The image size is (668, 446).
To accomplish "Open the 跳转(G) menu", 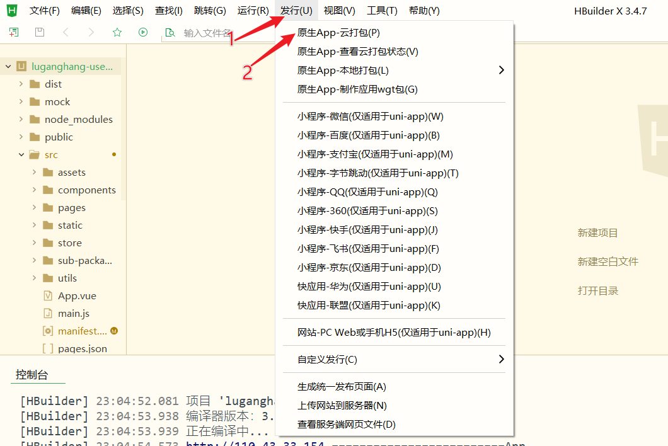I will [210, 11].
